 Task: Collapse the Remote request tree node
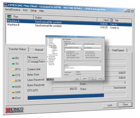coord(47,45)
